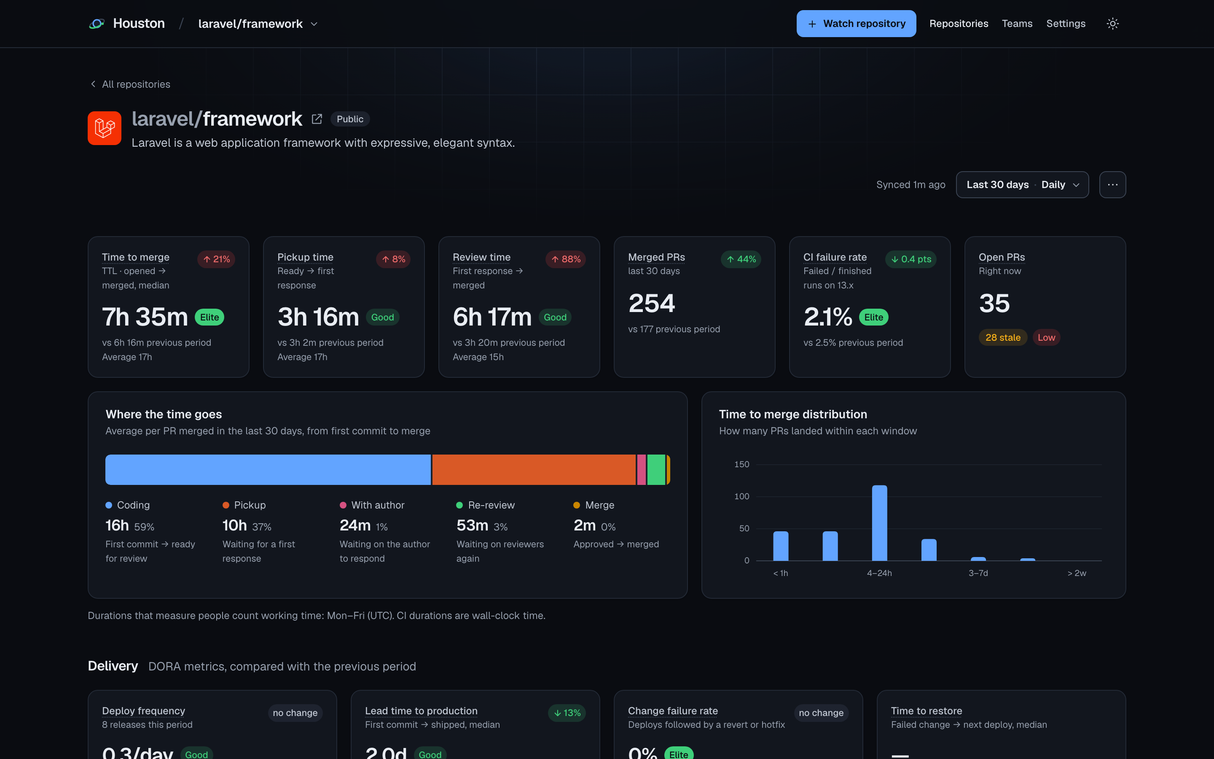
Task: Click the Synced 1m ago status text
Action: (910, 185)
